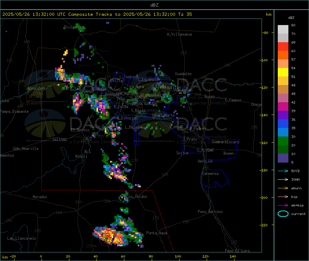Click the Pampa_Diamante location label
This screenshot has width=309, height=261.
[14, 111]
